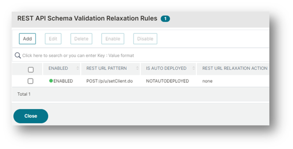Click the Disable button
The width and height of the screenshot is (293, 149).
coord(145,39)
